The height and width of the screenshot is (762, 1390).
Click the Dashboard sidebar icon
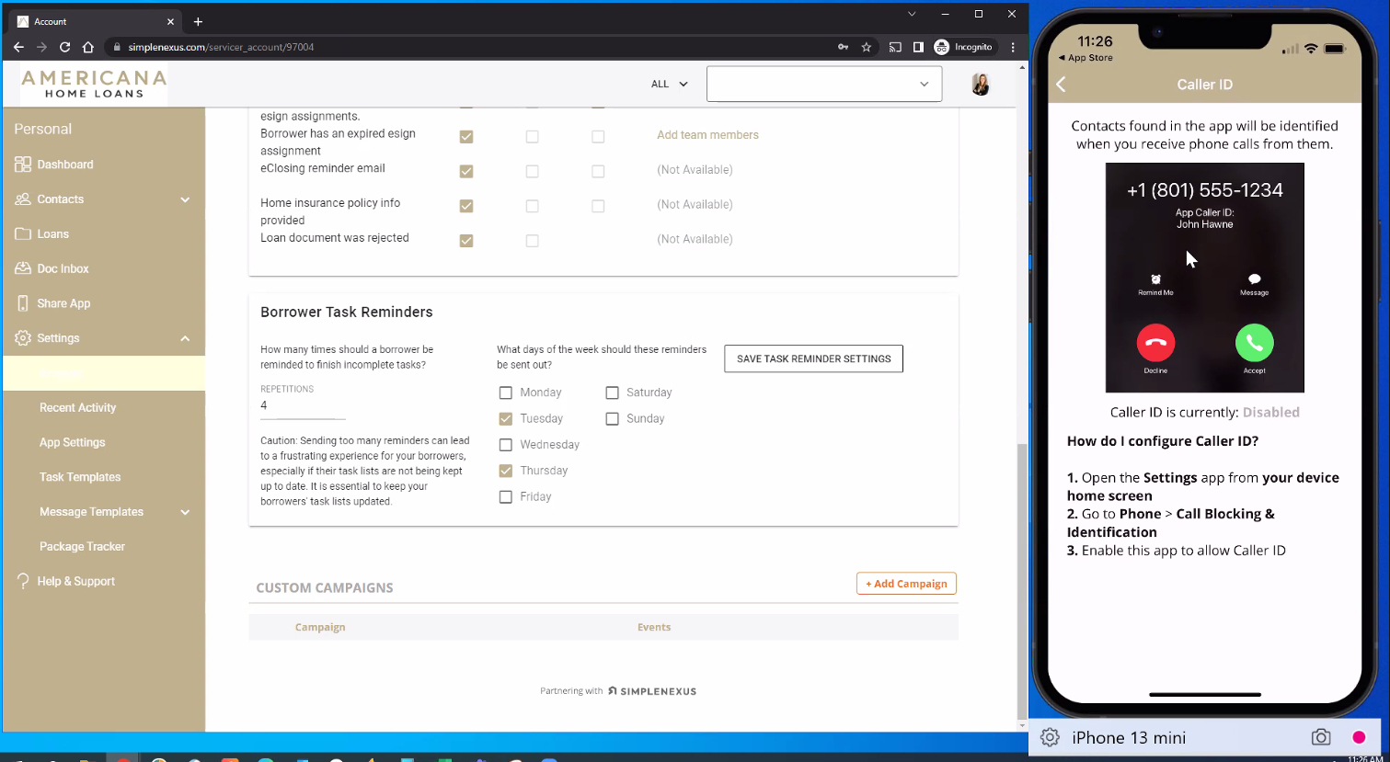click(x=23, y=165)
